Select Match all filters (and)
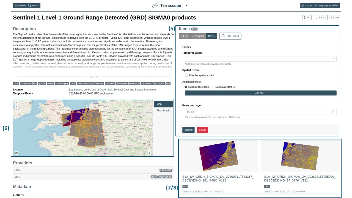The image size is (352, 198). point(186,87)
